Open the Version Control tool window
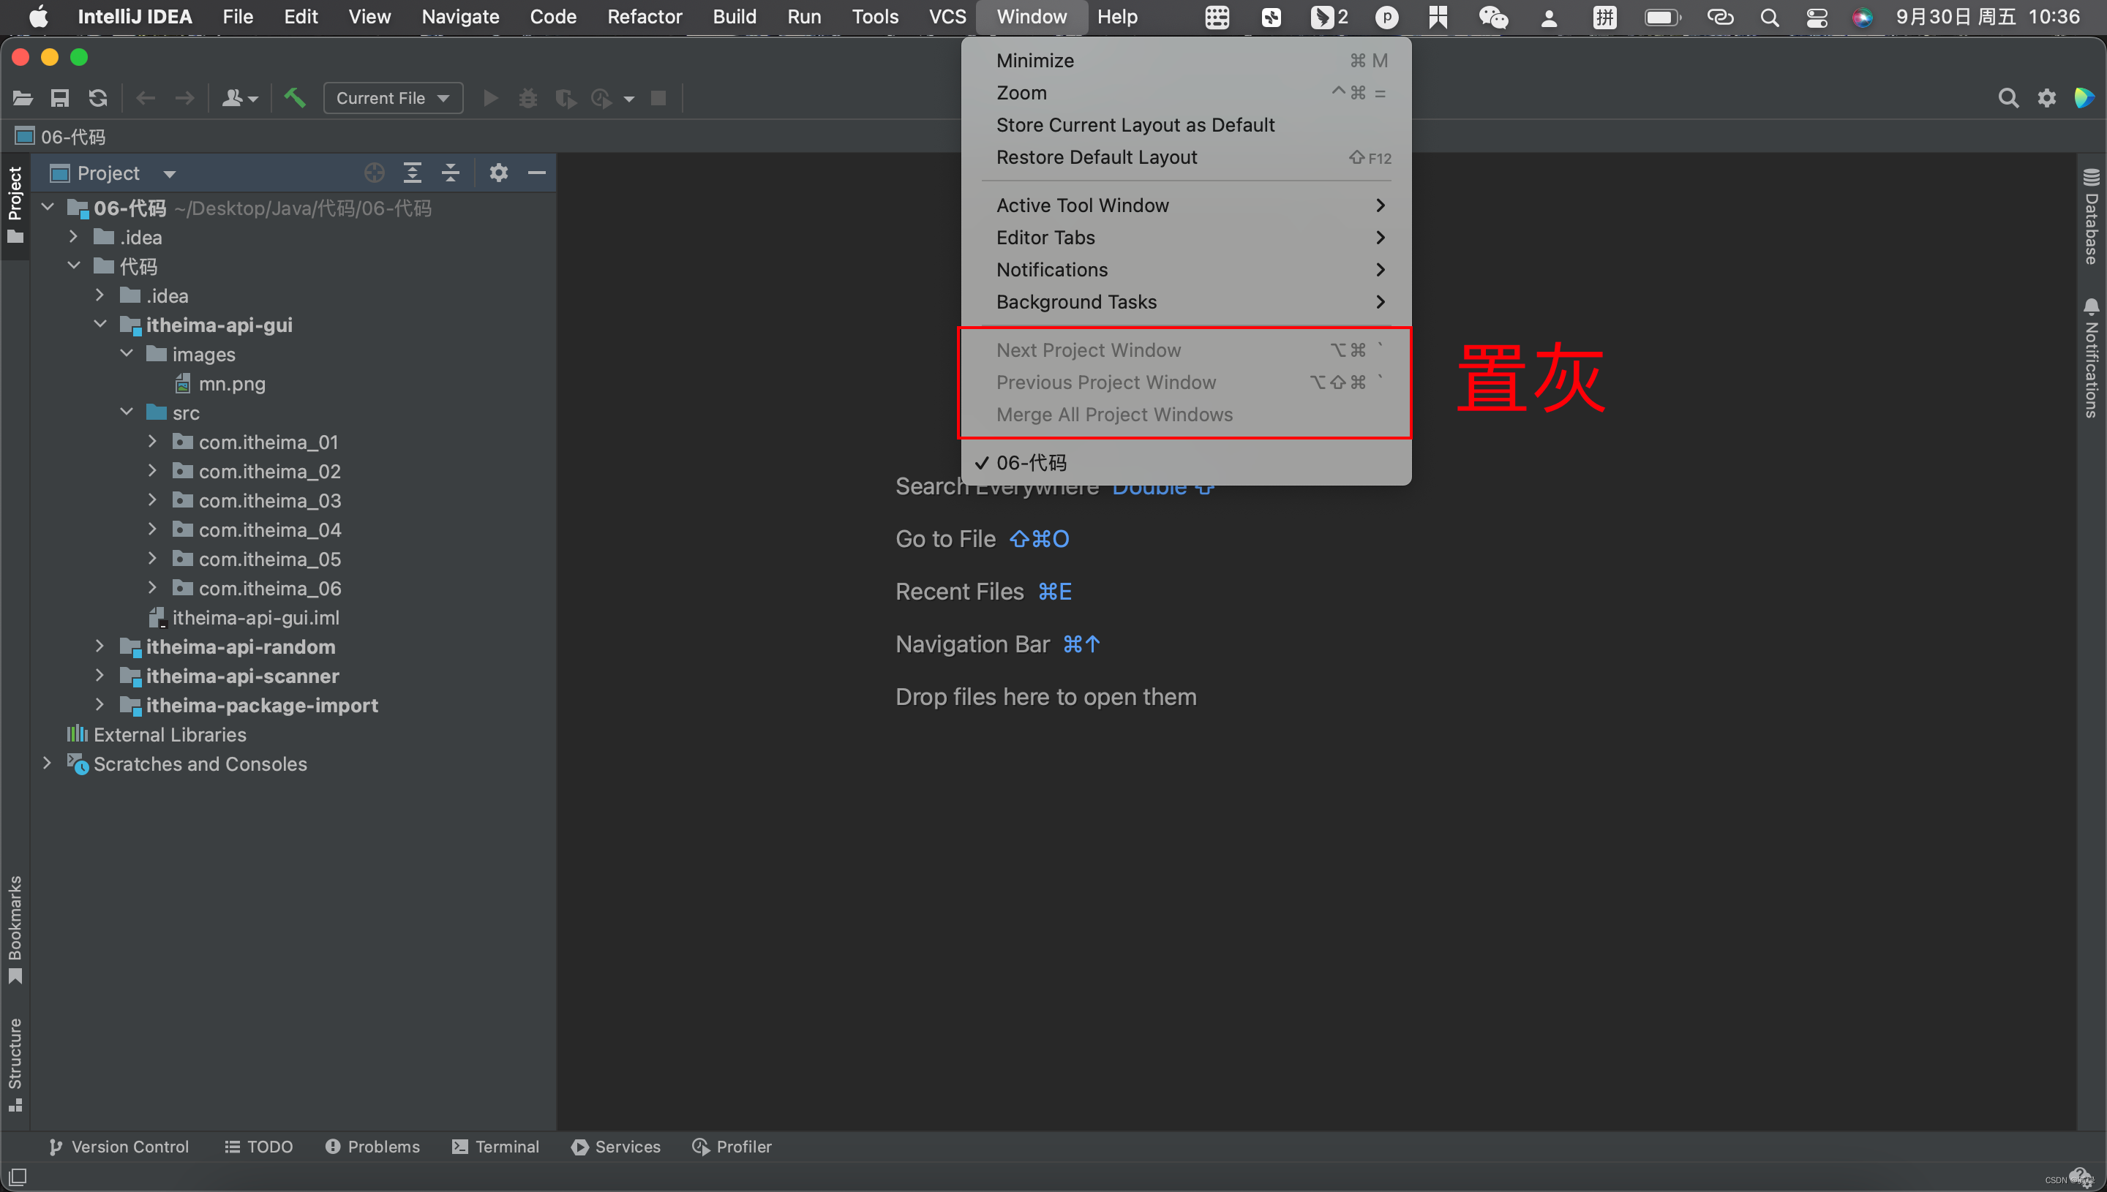 coord(119,1146)
